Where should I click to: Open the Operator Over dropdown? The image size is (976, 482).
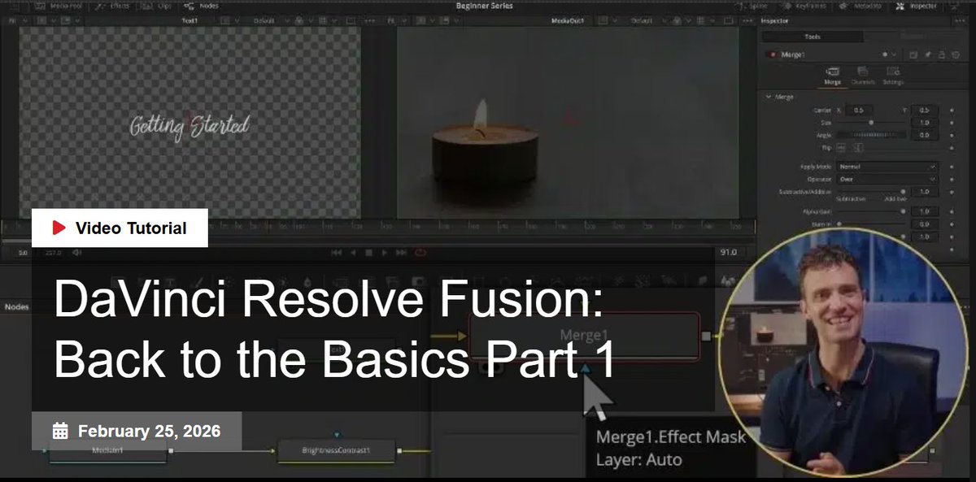pos(887,179)
